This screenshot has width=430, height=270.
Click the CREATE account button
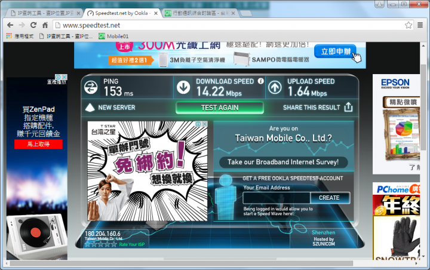[329, 198]
